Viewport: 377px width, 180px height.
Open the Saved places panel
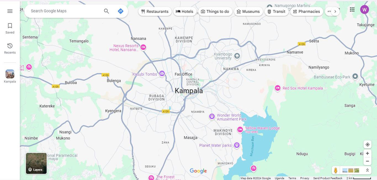[x=10, y=28]
